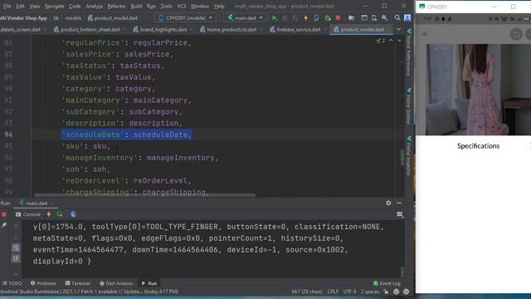Click the Console tab in Run panel
This screenshot has height=299, width=531.
point(28,214)
